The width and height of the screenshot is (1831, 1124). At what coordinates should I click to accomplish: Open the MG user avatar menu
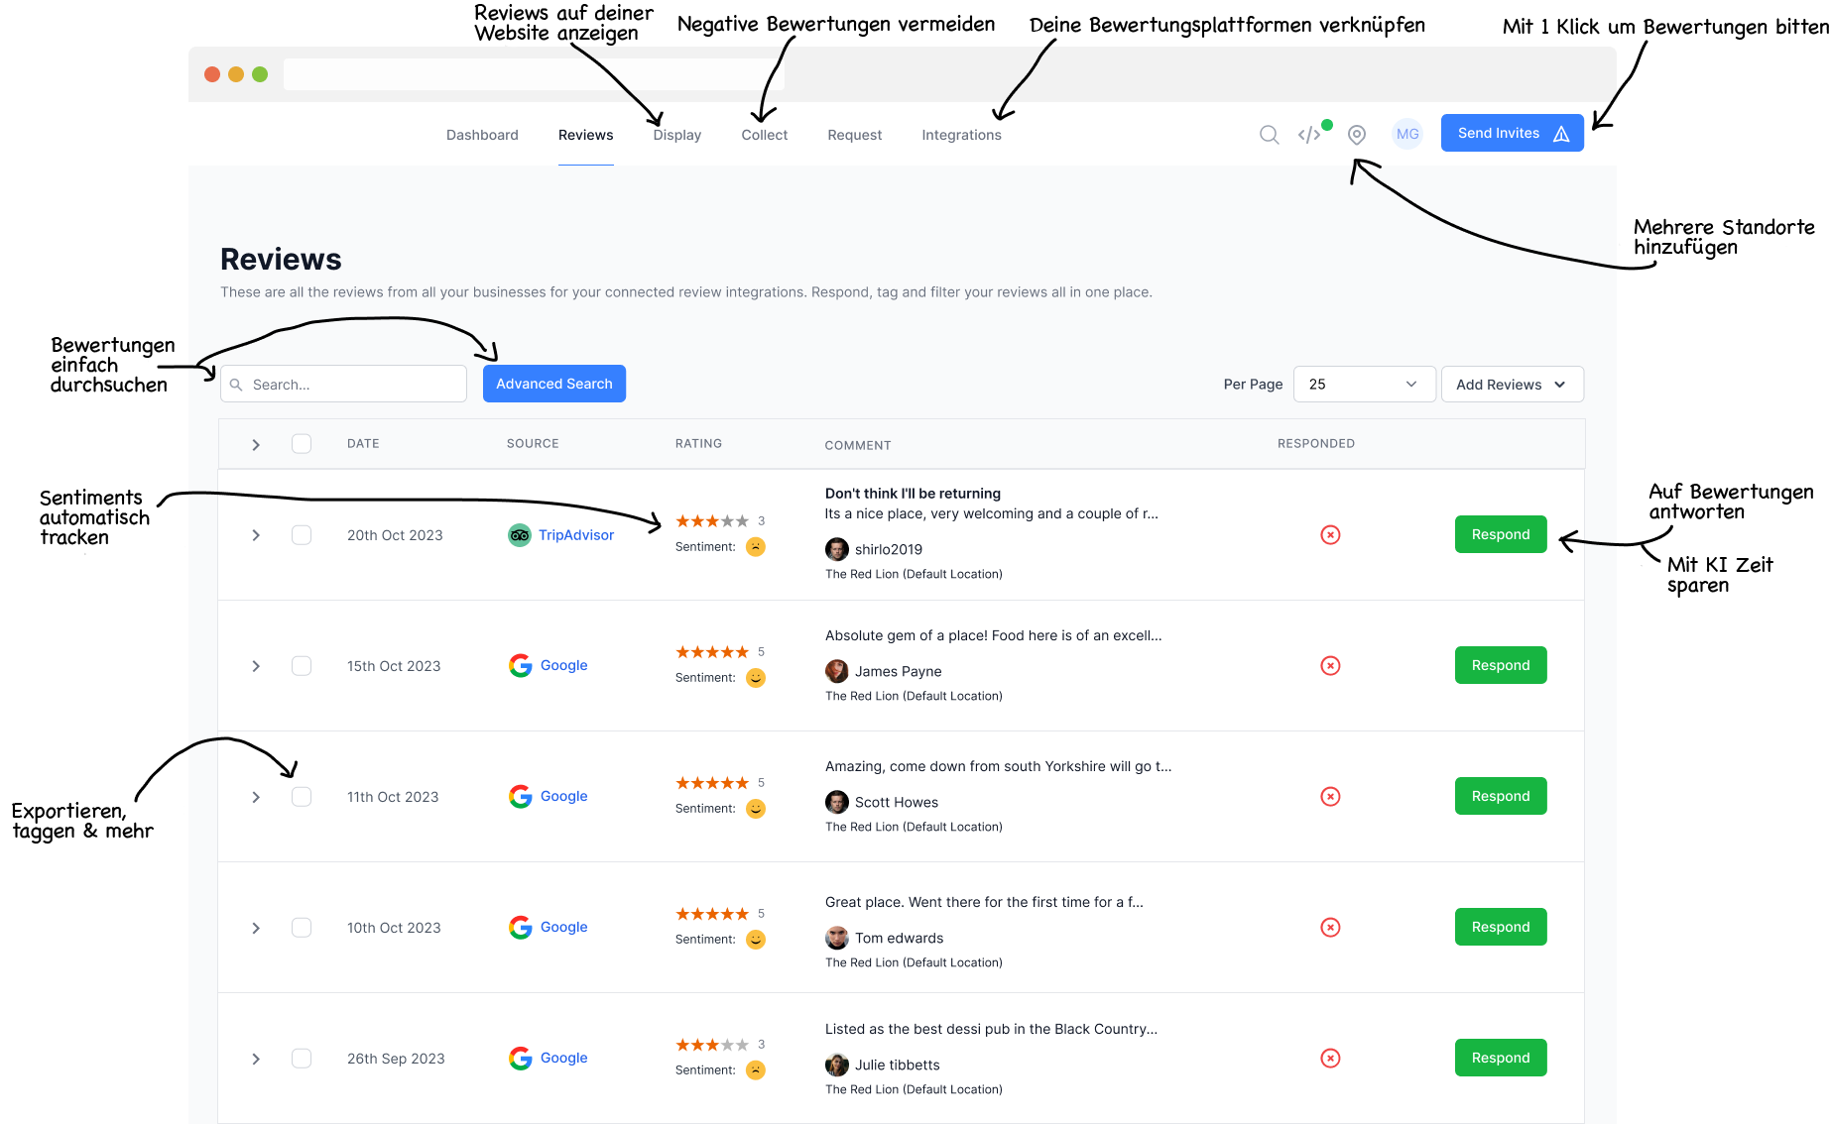tap(1406, 134)
